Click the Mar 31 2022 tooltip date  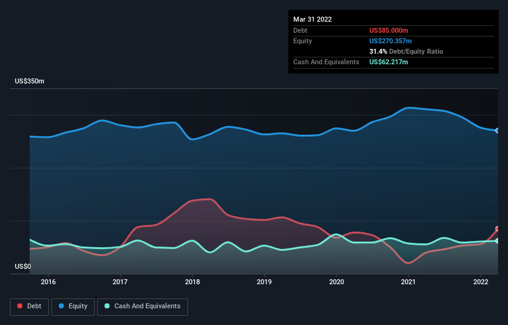(x=312, y=19)
